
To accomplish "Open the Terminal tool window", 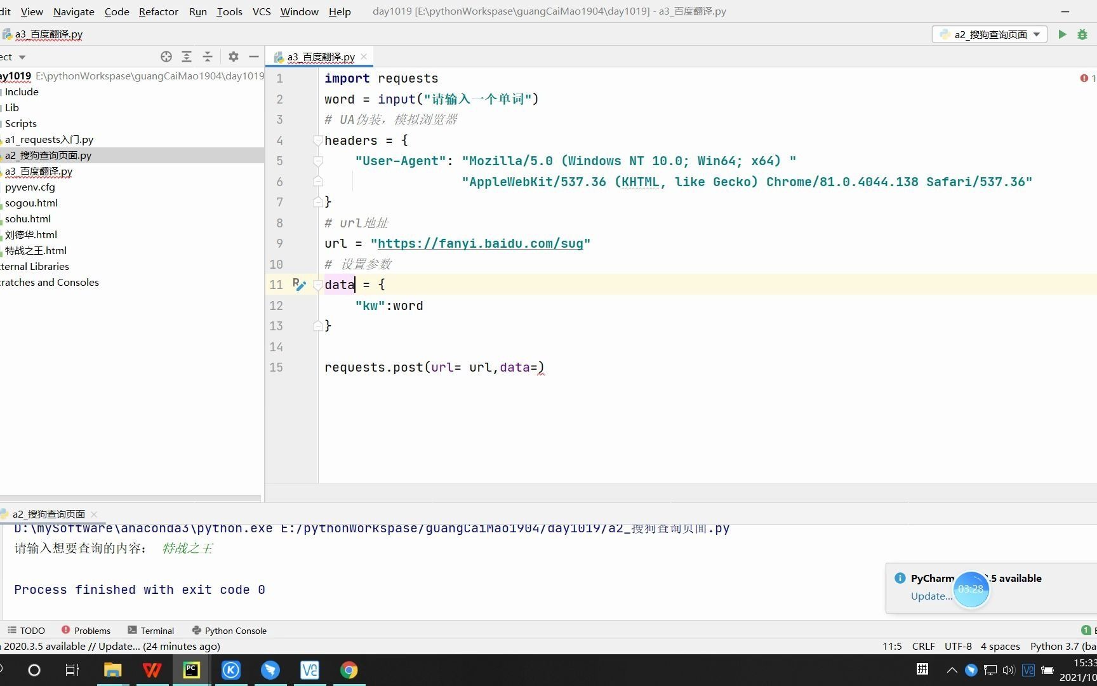I will (150, 630).
